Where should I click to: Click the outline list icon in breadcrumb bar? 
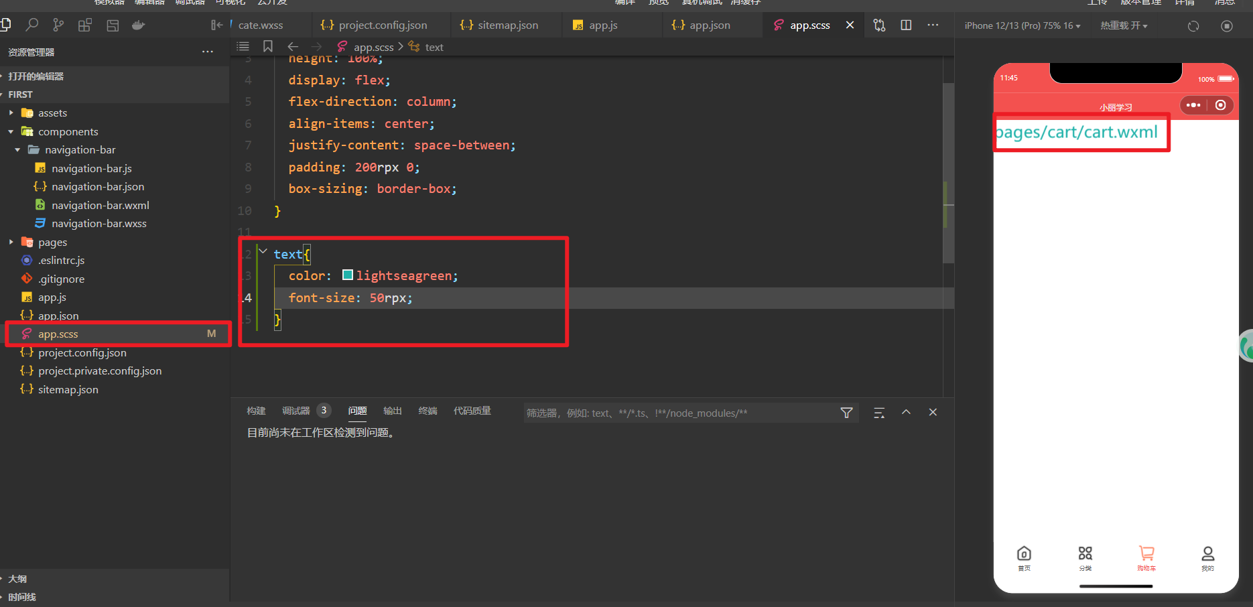(x=243, y=46)
